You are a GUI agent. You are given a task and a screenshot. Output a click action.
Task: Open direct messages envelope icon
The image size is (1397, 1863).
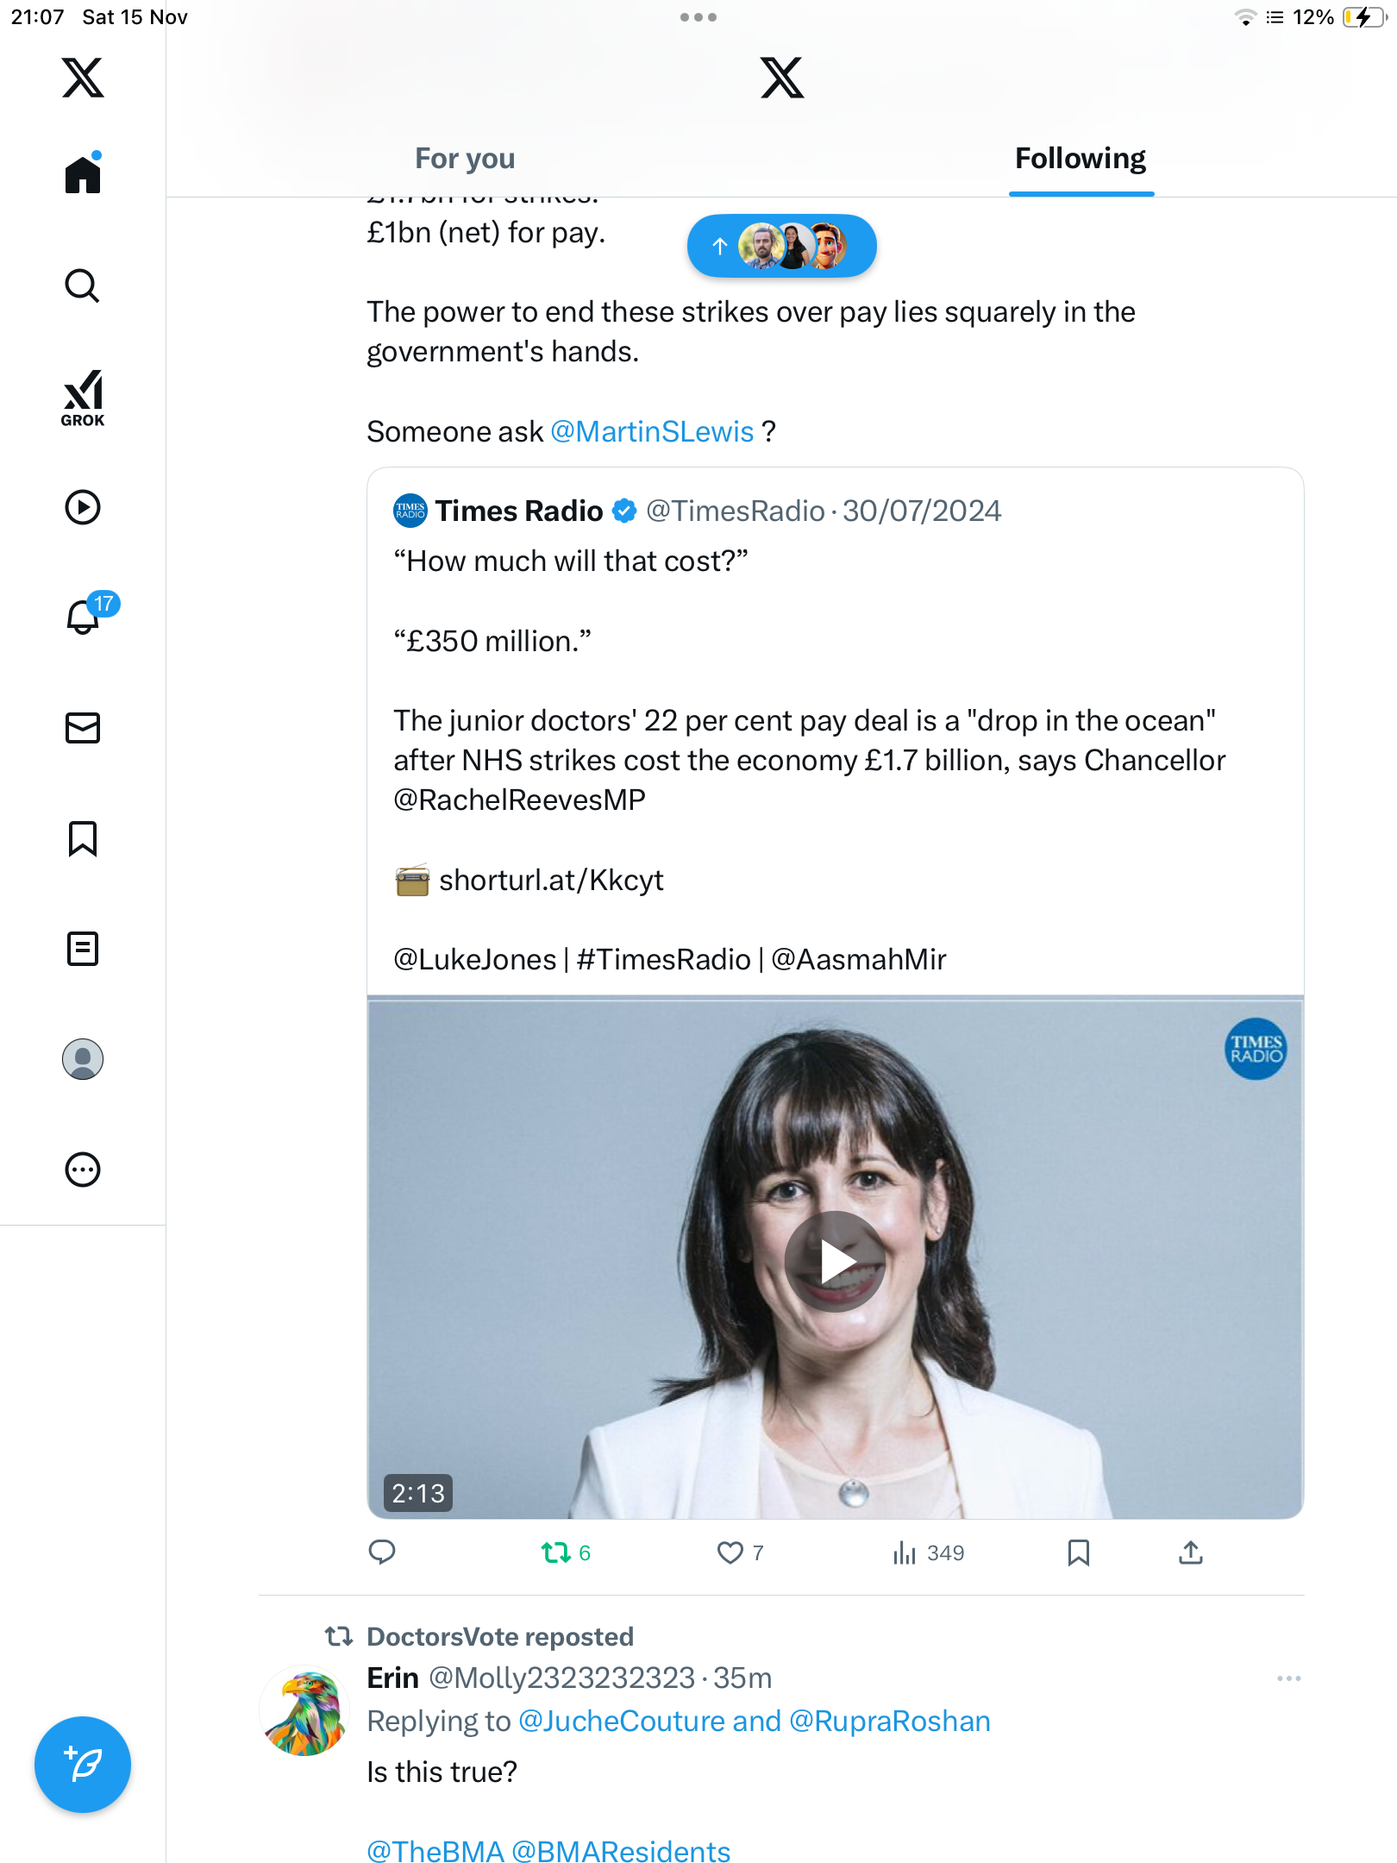(x=83, y=728)
